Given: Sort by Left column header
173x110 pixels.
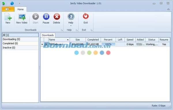Looking at the screenshot, I should [x=120, y=40].
